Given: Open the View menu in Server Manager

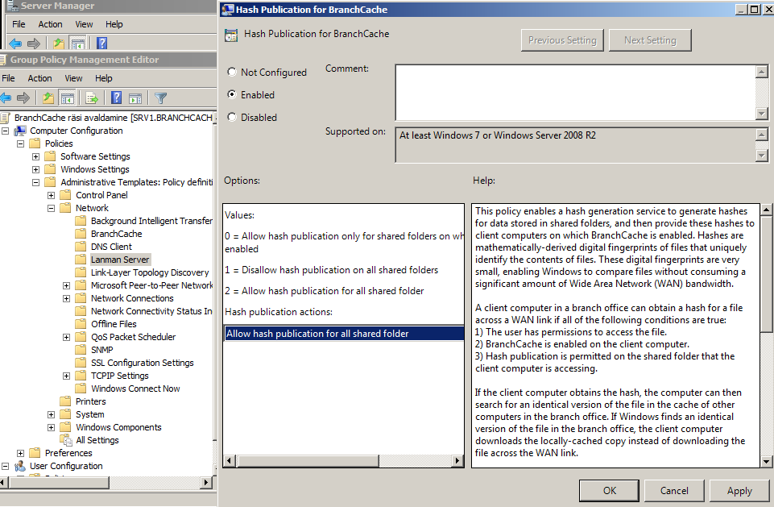Looking at the screenshot, I should click(84, 24).
